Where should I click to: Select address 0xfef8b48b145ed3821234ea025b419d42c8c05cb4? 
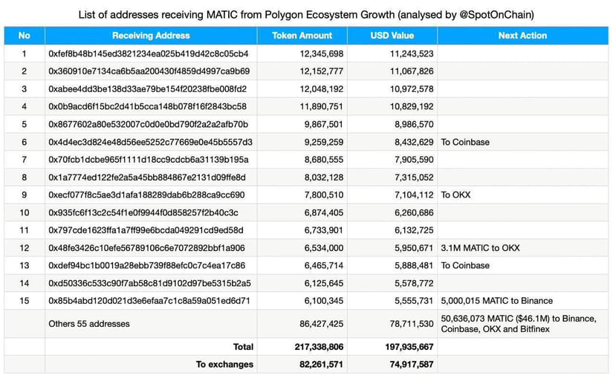click(149, 53)
